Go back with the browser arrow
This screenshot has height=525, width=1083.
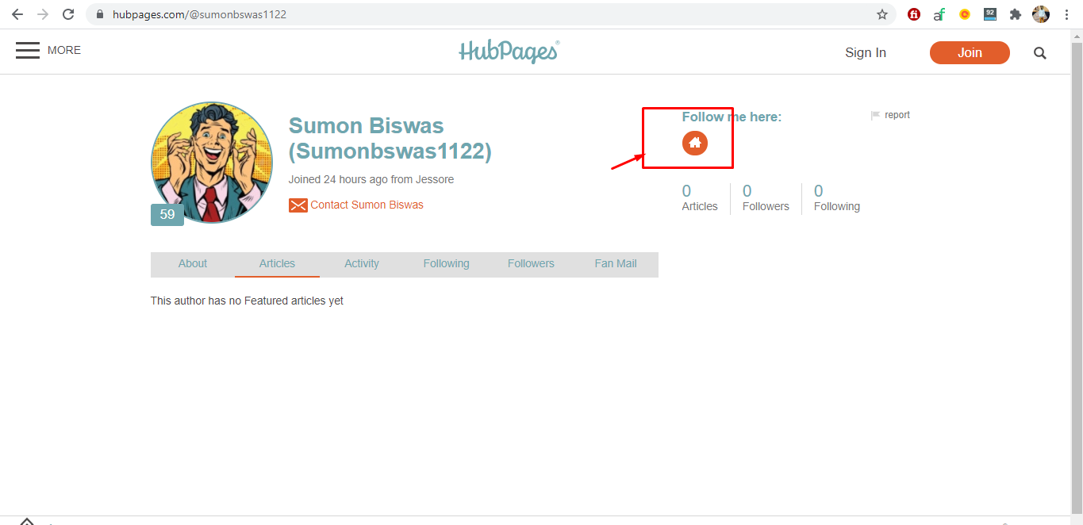(17, 14)
